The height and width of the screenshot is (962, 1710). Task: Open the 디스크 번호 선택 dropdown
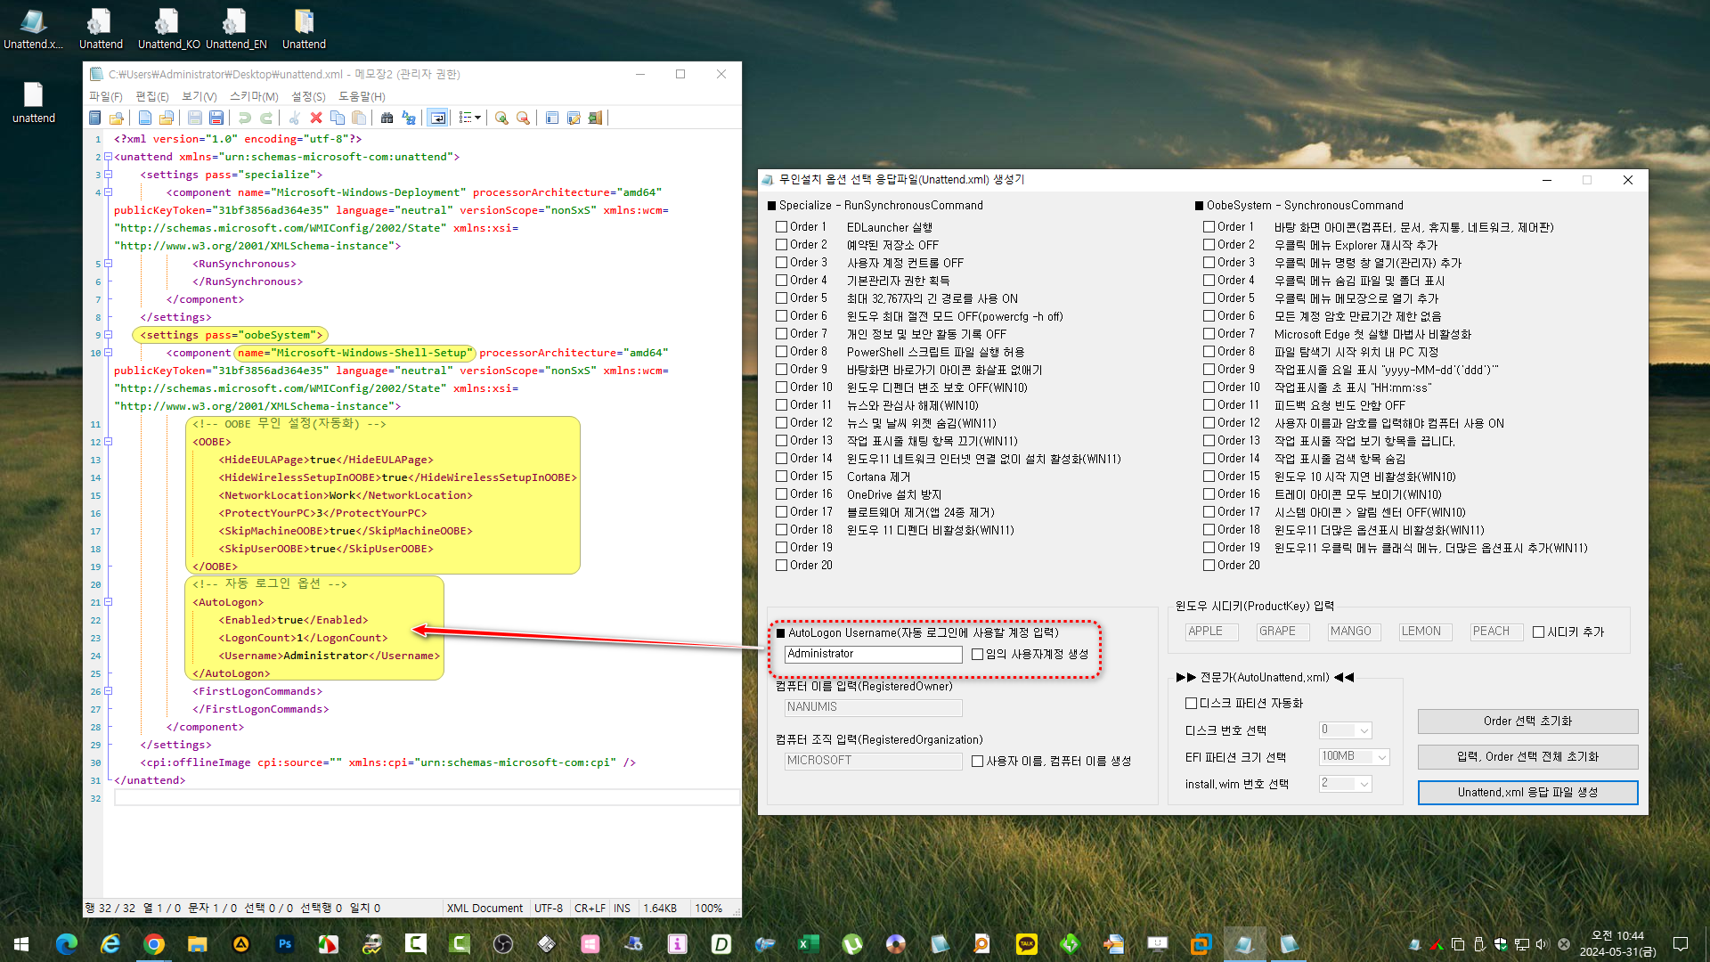pos(1345,730)
